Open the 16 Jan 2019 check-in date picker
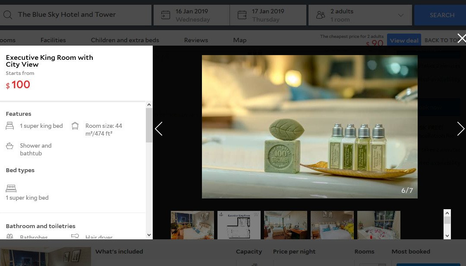466x266 pixels. click(x=192, y=15)
